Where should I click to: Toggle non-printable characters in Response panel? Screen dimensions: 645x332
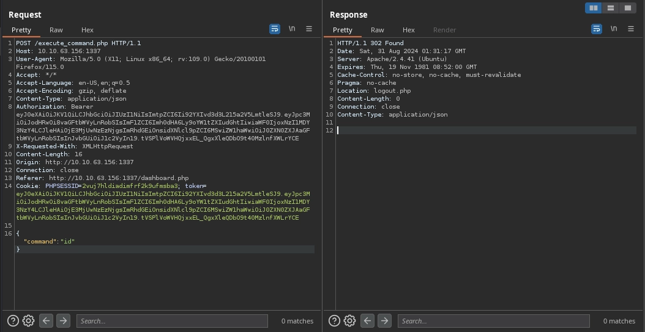click(x=613, y=29)
